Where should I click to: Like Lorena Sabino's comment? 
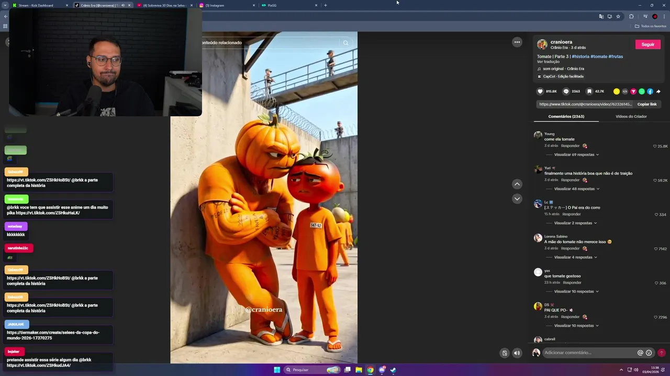point(655,249)
